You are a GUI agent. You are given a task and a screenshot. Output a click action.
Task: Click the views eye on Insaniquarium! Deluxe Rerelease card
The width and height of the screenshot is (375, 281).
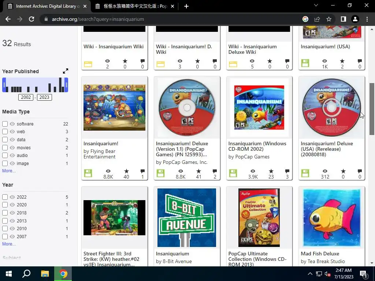325,171
